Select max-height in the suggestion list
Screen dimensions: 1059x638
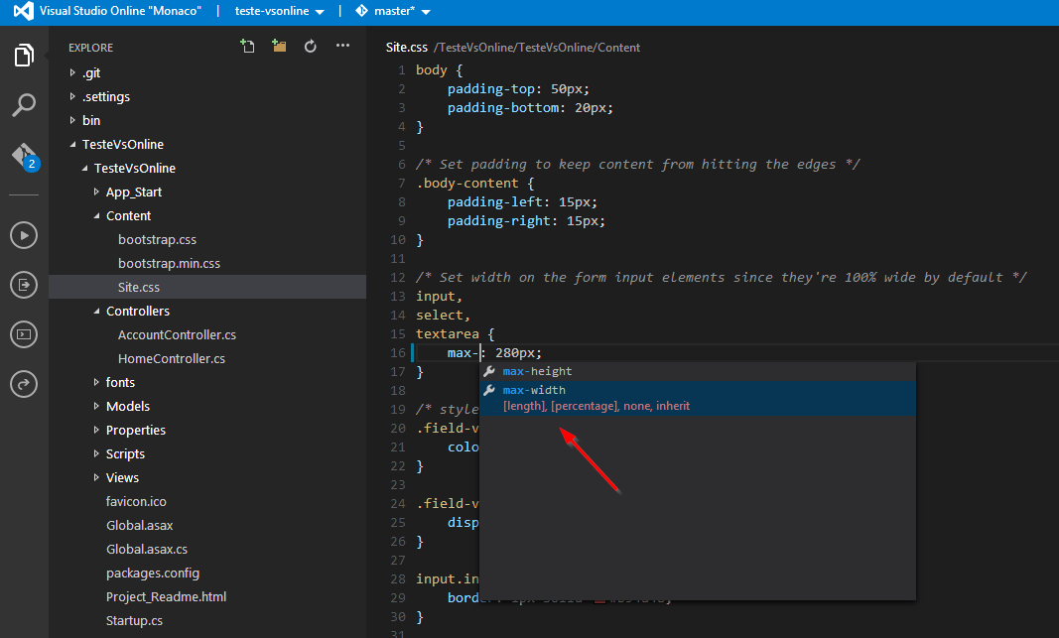(x=698, y=371)
